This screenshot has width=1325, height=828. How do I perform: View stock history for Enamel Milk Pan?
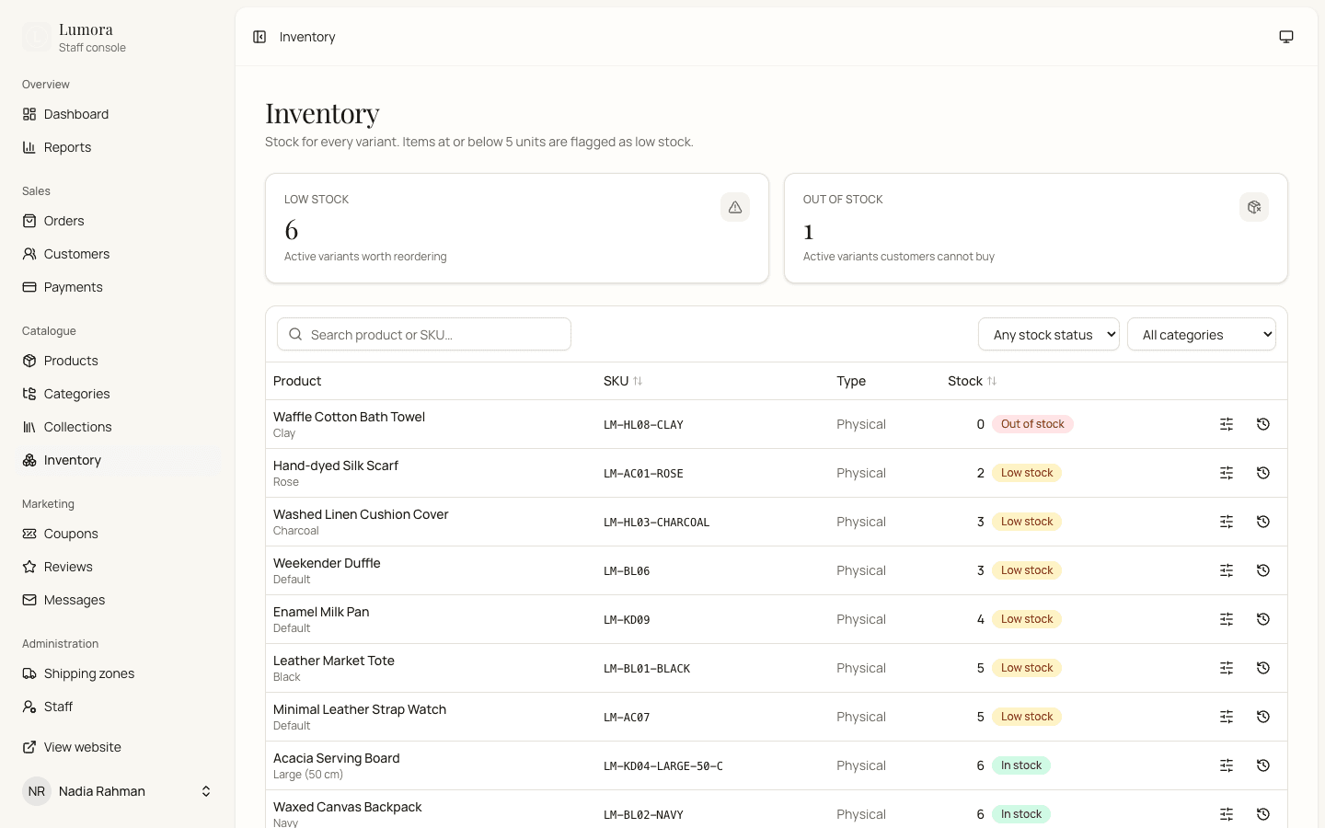click(x=1263, y=619)
